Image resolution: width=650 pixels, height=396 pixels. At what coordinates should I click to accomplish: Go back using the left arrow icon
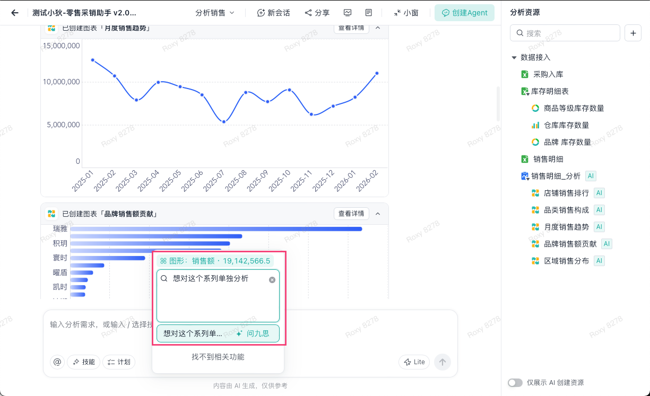tap(15, 13)
